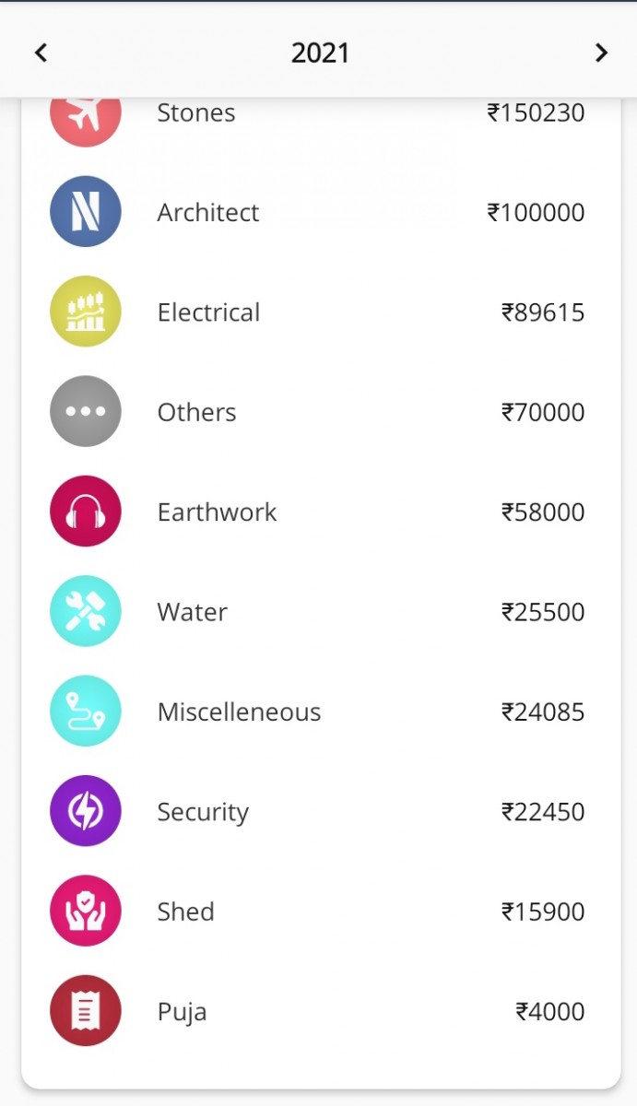Go to previous year with left arrow
This screenshot has height=1106, width=637.
(x=41, y=53)
